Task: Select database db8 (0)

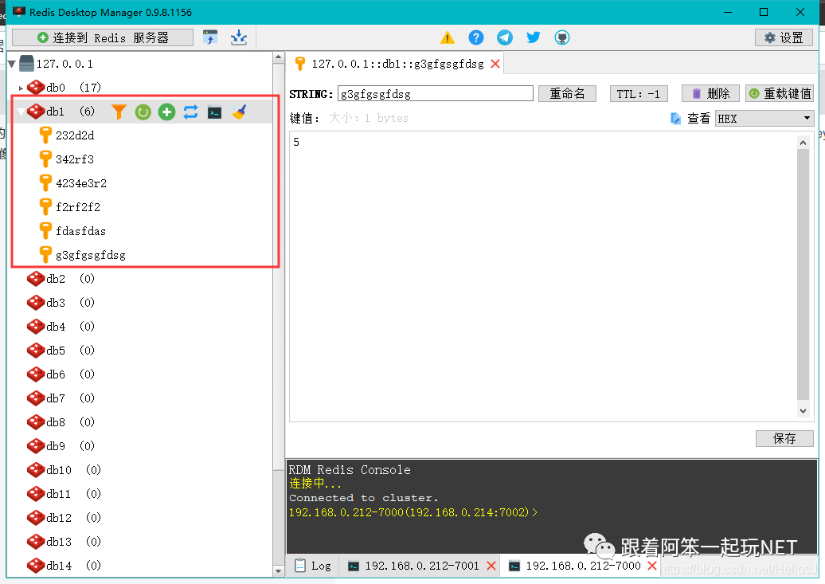Action: point(71,422)
